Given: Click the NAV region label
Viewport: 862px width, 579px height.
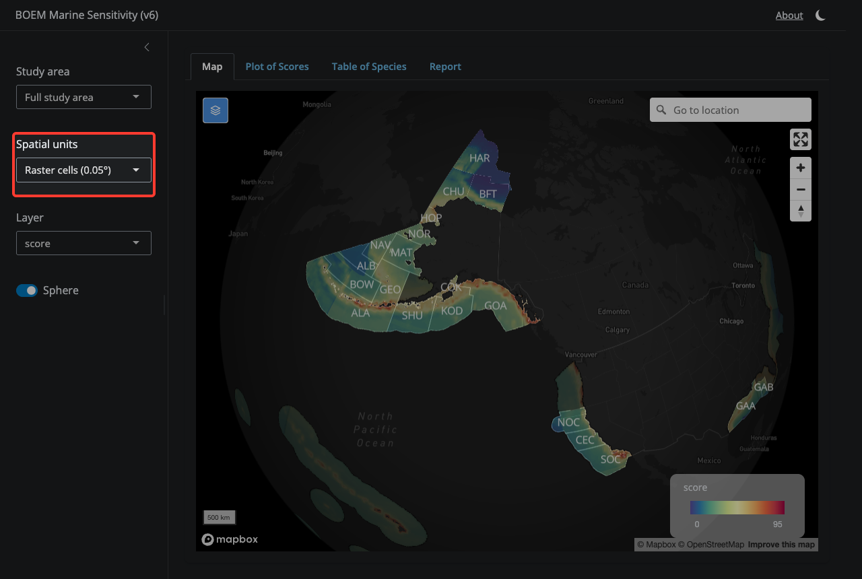Looking at the screenshot, I should click(380, 245).
